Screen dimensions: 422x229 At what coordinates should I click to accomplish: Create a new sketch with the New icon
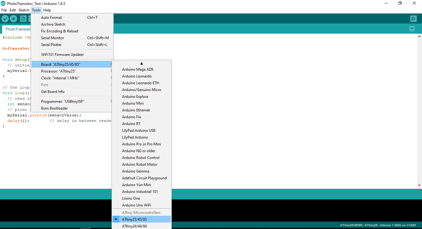point(23,19)
